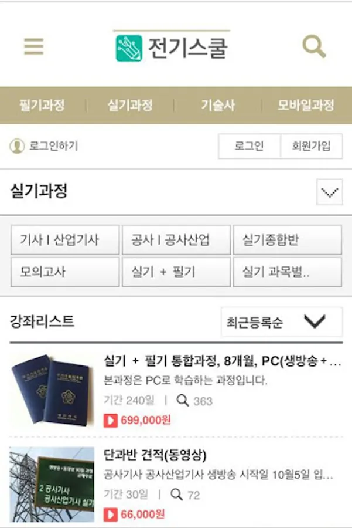352x528 pixels.
Task: Click the 회원가입 button
Action: 312,146
